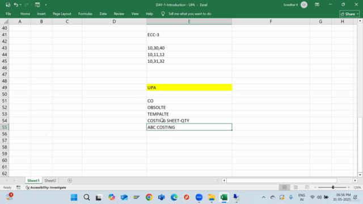Select the cell containing 10,11,12
The height and width of the screenshot is (204, 363).
[189, 54]
